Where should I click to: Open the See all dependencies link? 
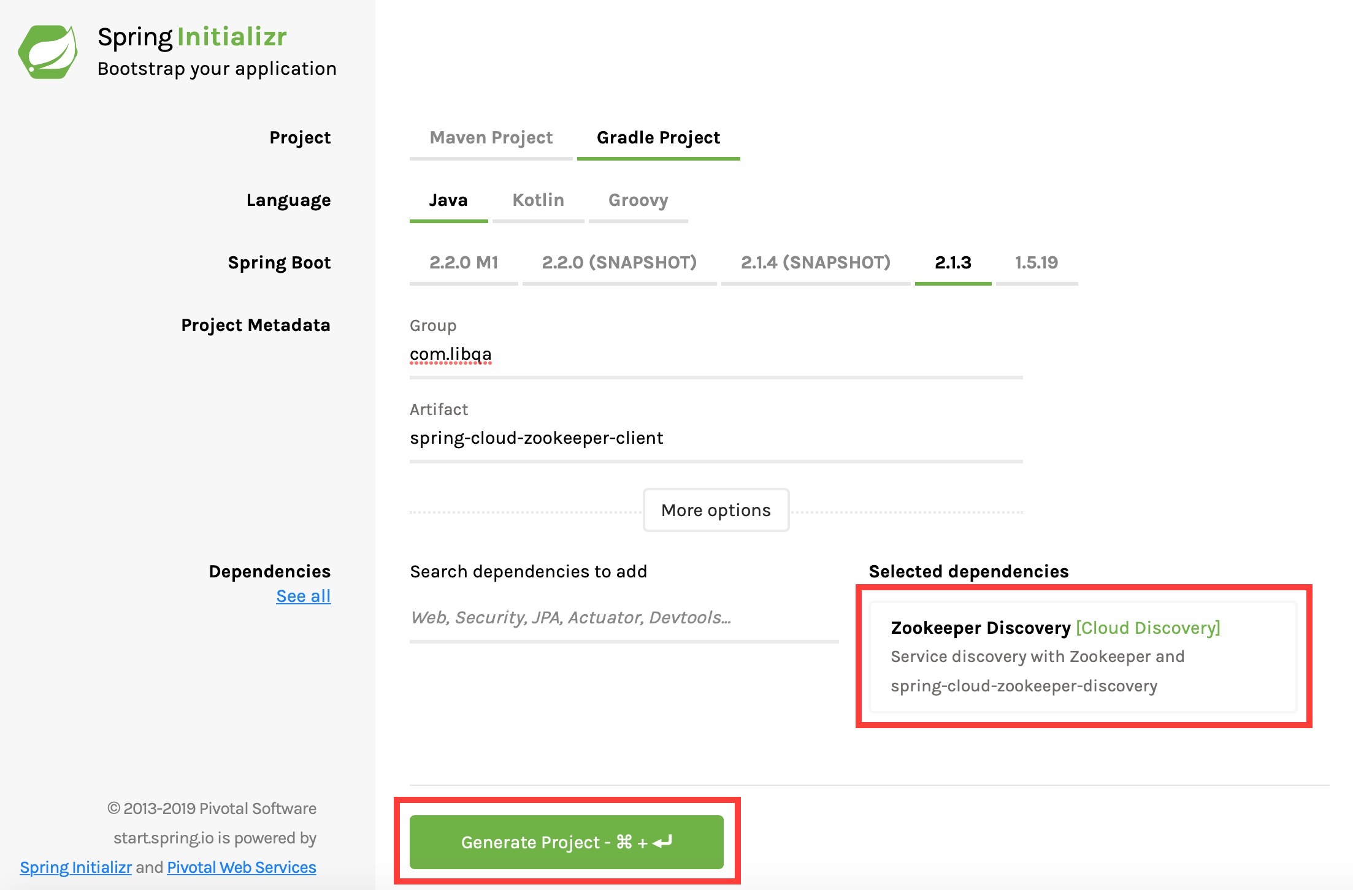[303, 596]
